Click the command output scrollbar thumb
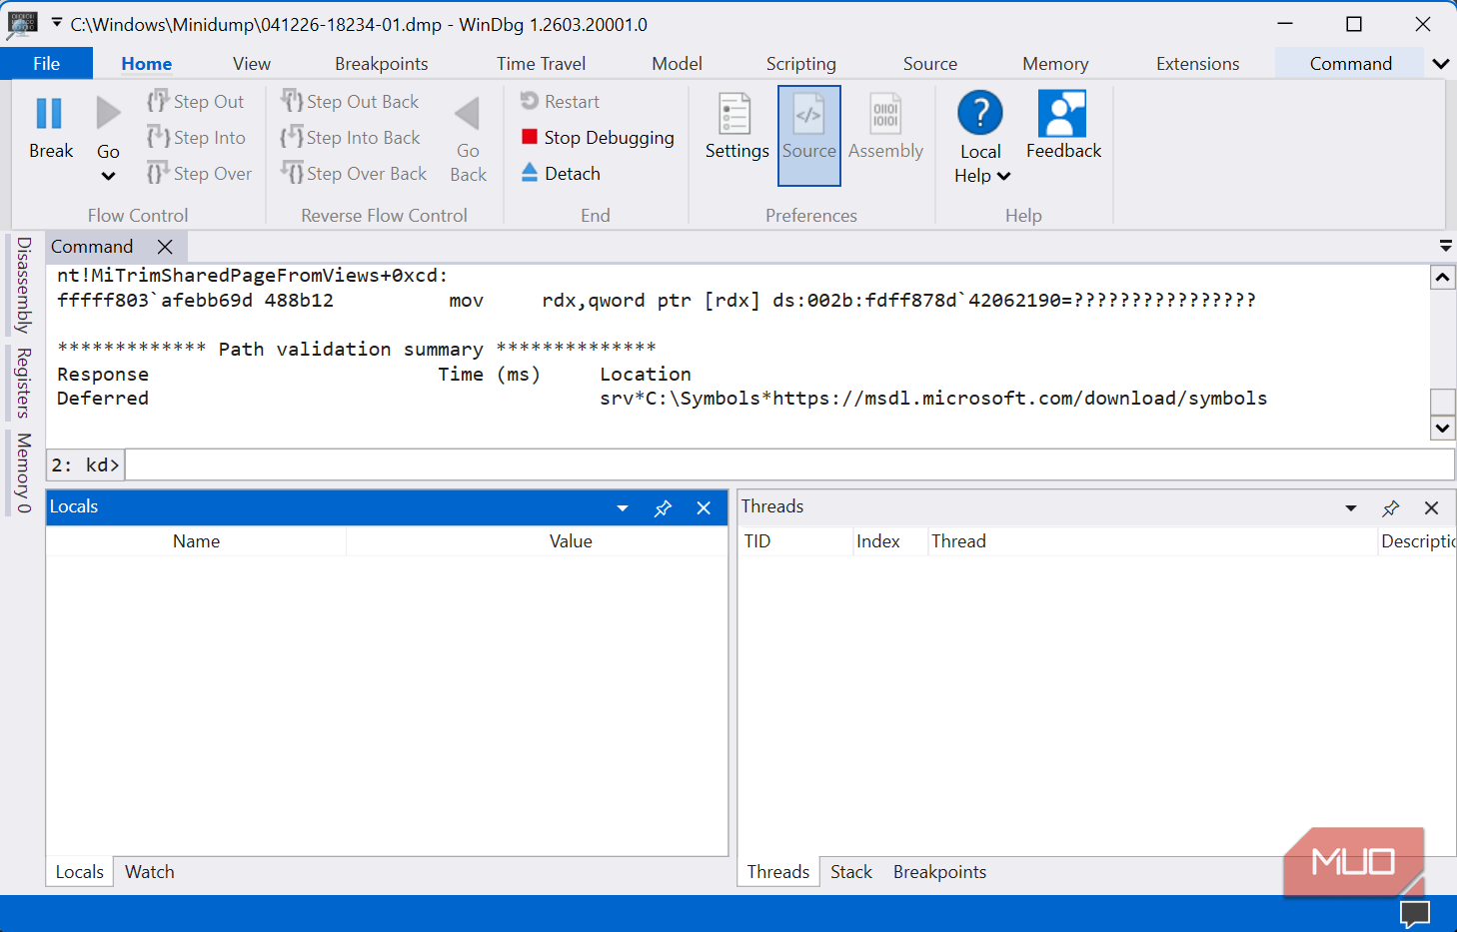The width and height of the screenshot is (1457, 932). (x=1442, y=402)
